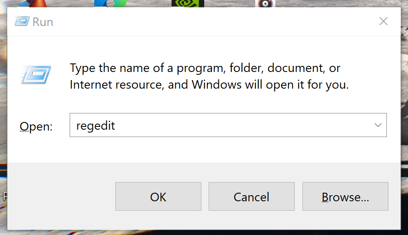The height and width of the screenshot is (235, 408).
Task: Highlight the word regedit in the text box
Action: coord(95,126)
